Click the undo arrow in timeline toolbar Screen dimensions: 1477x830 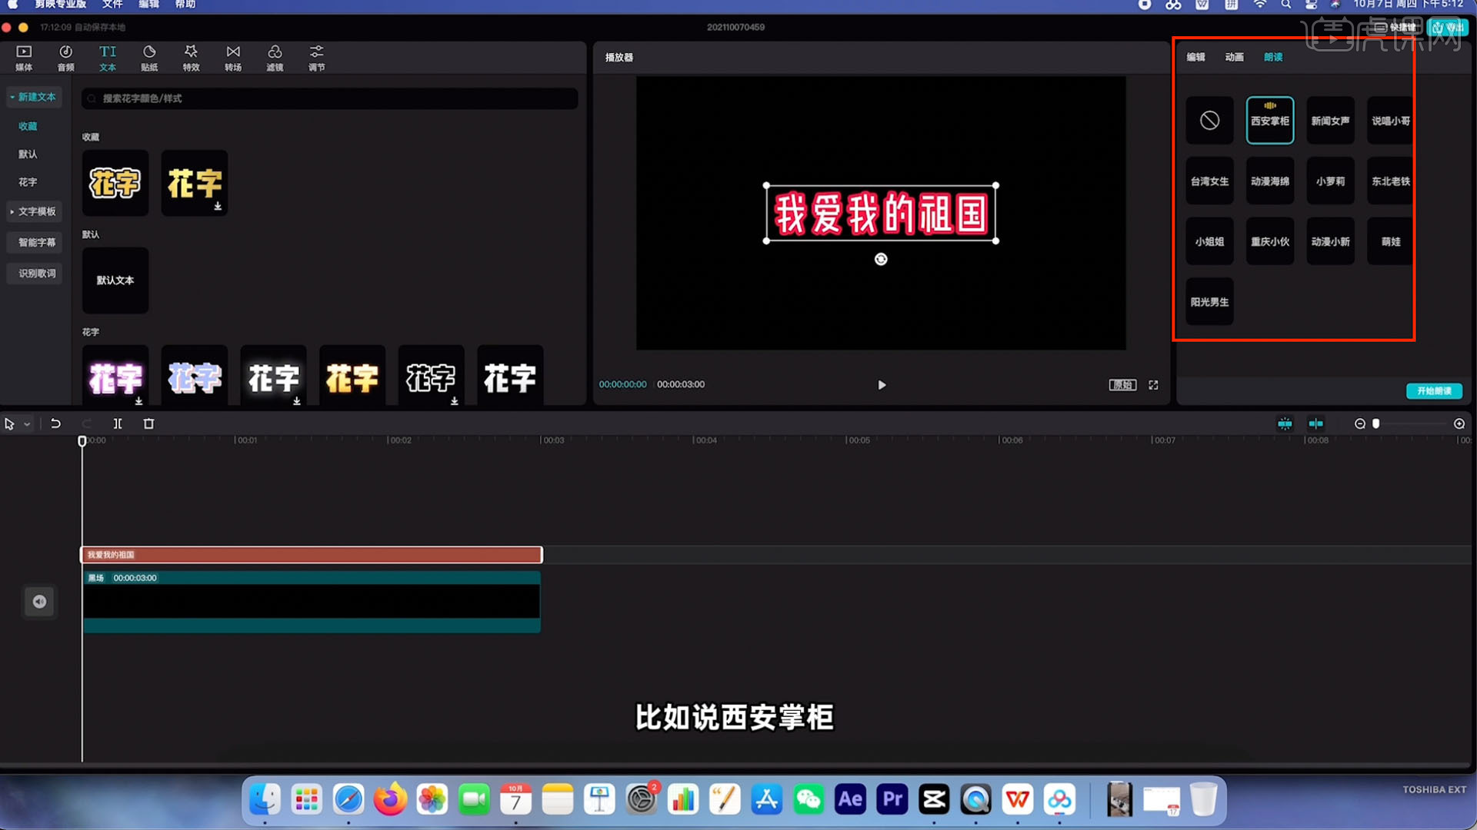tap(55, 423)
